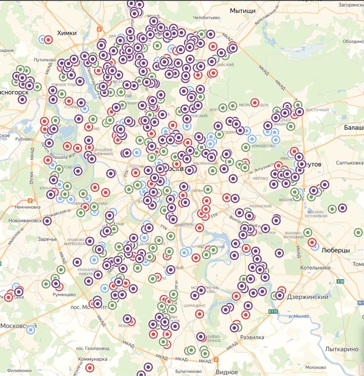Click the E30 road sign
Viewport: 364px width, 376px height.
(341, 282)
